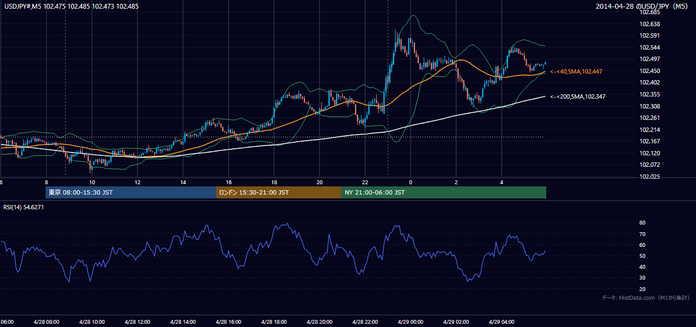Click the London 15:30-21:00 JST session bar
This screenshot has width=696, height=327.
point(279,192)
